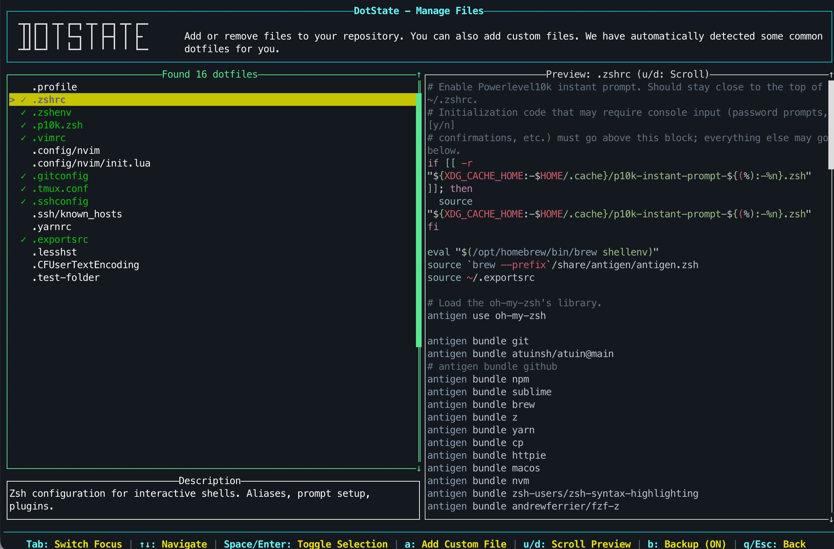Screen dimensions: 834x549
Task: Click q/Esc: Back in the footer
Action: (774, 544)
